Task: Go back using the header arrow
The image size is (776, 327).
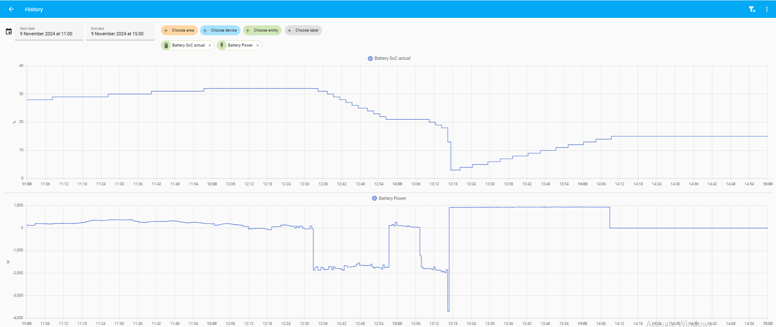Action: point(11,9)
